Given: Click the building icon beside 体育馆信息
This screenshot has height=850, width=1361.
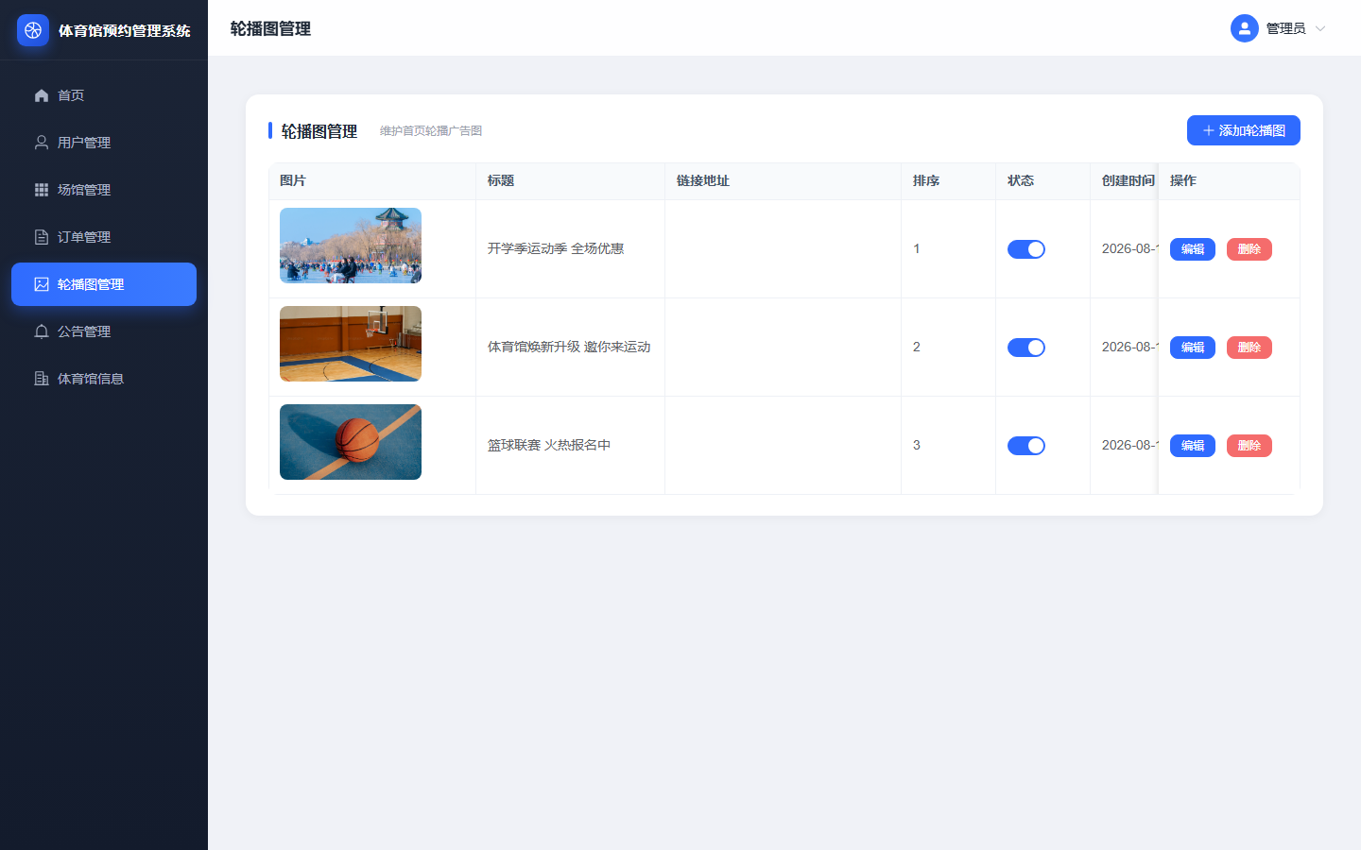Looking at the screenshot, I should tap(42, 379).
